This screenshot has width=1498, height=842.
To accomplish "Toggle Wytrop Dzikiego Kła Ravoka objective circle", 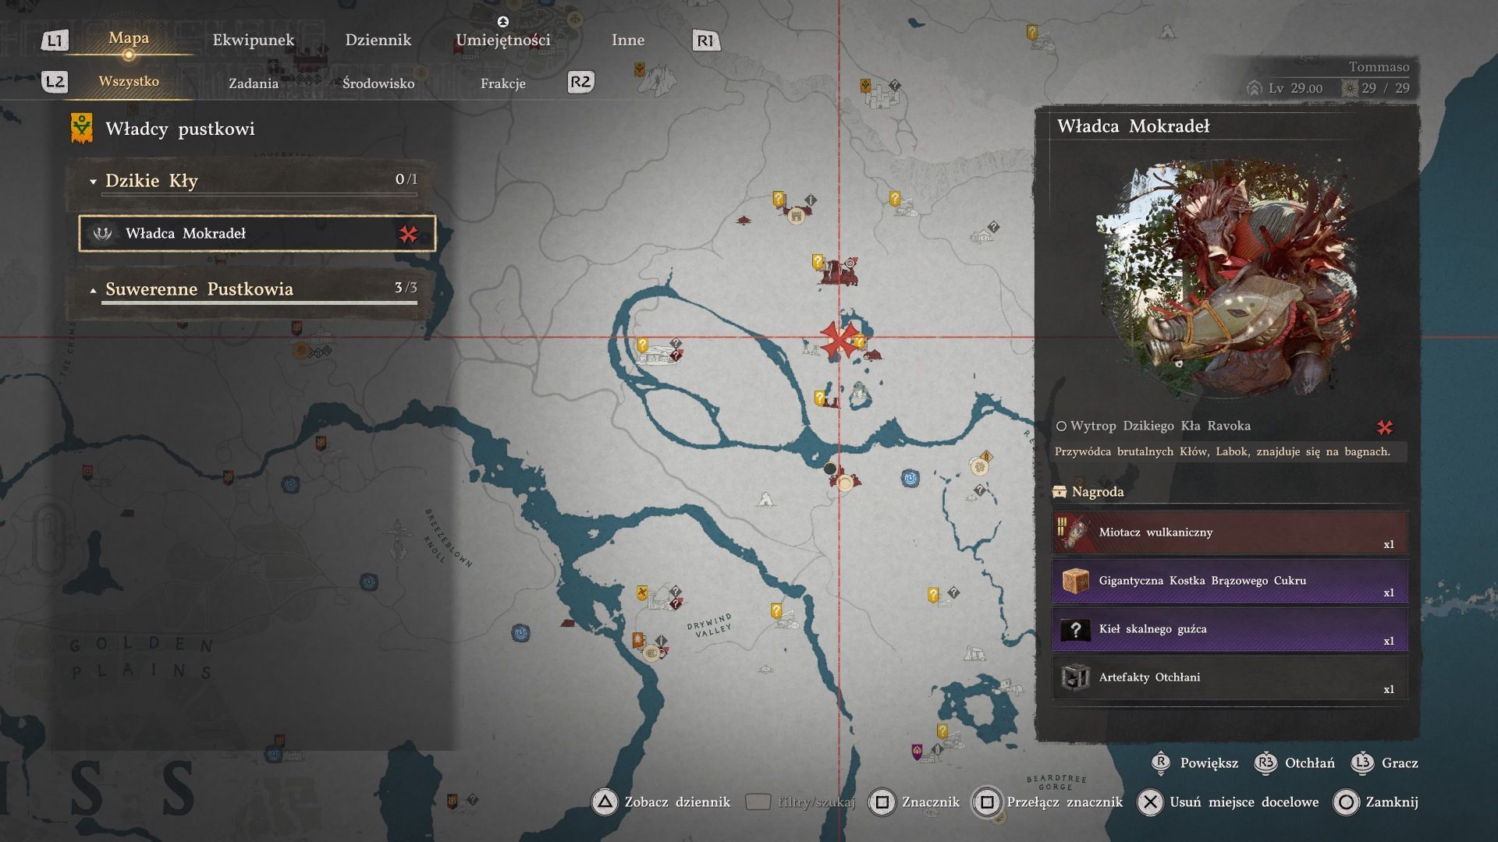I will (1061, 426).
